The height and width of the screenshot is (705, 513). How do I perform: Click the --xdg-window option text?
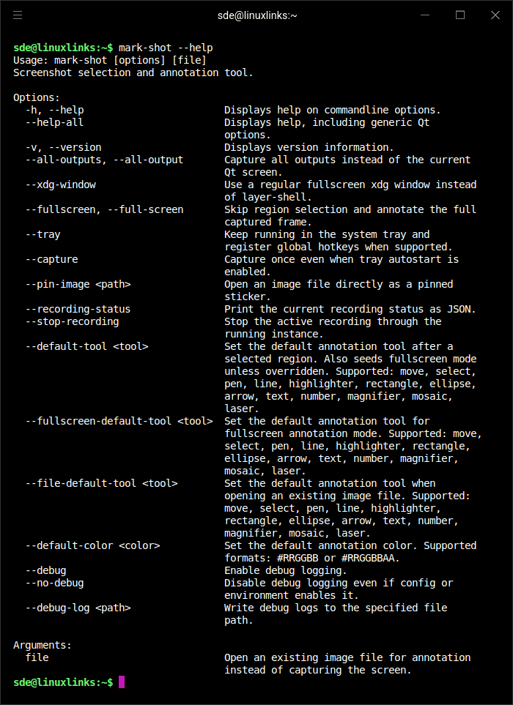click(x=60, y=184)
